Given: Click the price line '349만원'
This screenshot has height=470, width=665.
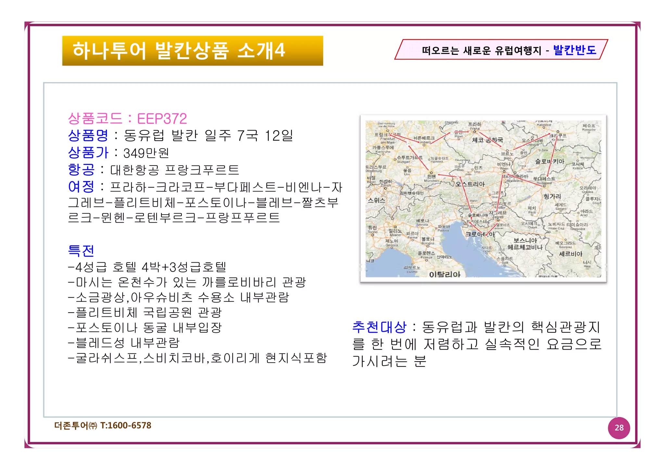Looking at the screenshot, I should point(119,153).
